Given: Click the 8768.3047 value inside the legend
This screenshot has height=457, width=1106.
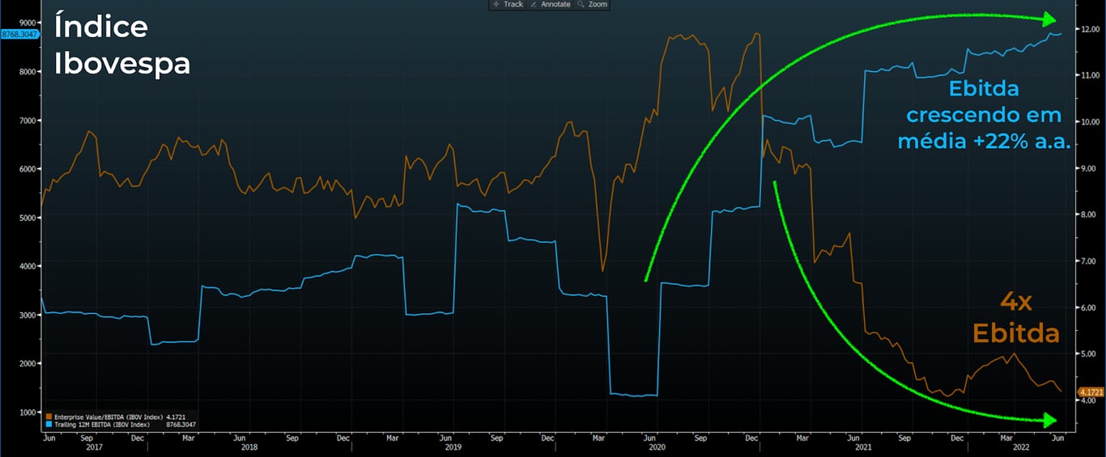Looking at the screenshot, I should pyautogui.click(x=181, y=424).
